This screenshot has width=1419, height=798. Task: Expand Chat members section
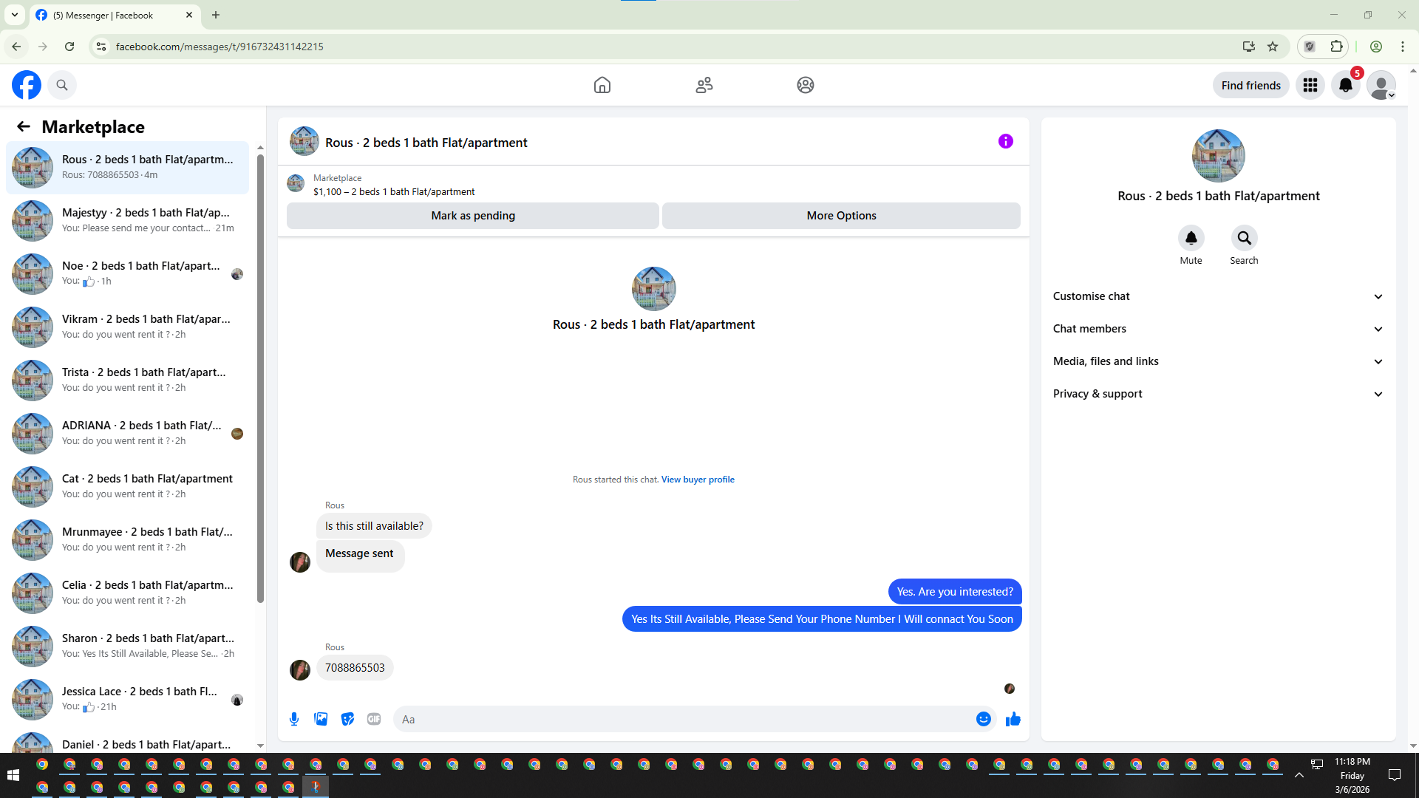(1217, 329)
